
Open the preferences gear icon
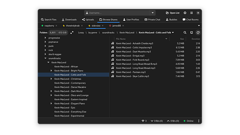185,13
